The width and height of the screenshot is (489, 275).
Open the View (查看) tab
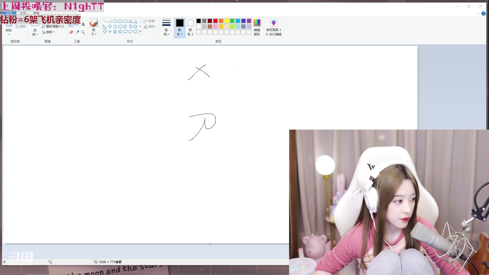pyautogui.click(x=36, y=13)
